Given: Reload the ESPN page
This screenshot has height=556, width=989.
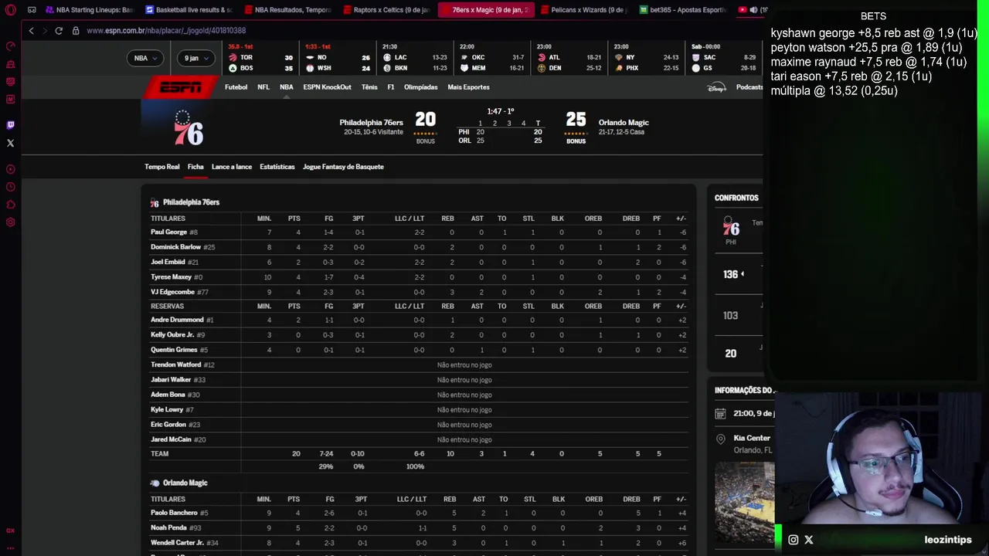Looking at the screenshot, I should pyautogui.click(x=59, y=30).
